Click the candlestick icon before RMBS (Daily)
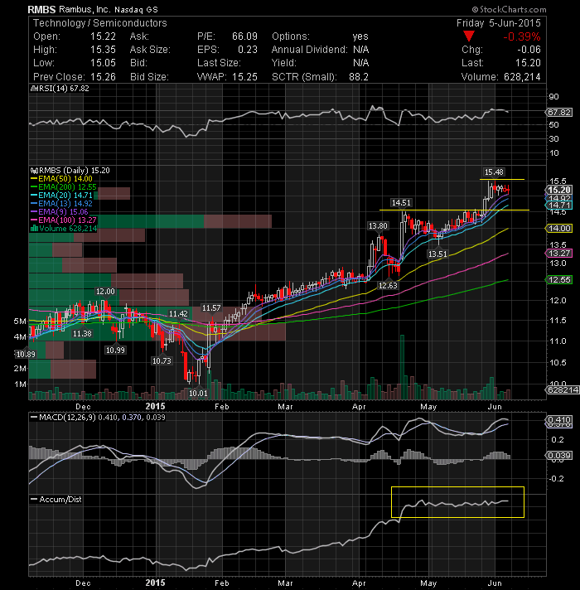This screenshot has height=590, width=580. tap(34, 171)
